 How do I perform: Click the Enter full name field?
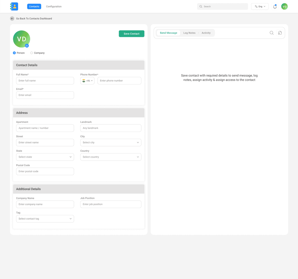(x=45, y=81)
